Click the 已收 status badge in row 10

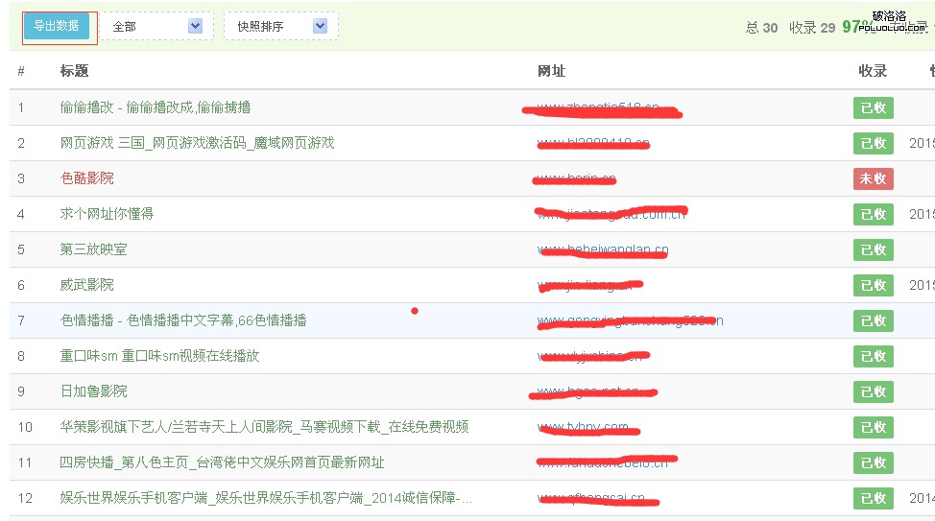[x=873, y=427]
